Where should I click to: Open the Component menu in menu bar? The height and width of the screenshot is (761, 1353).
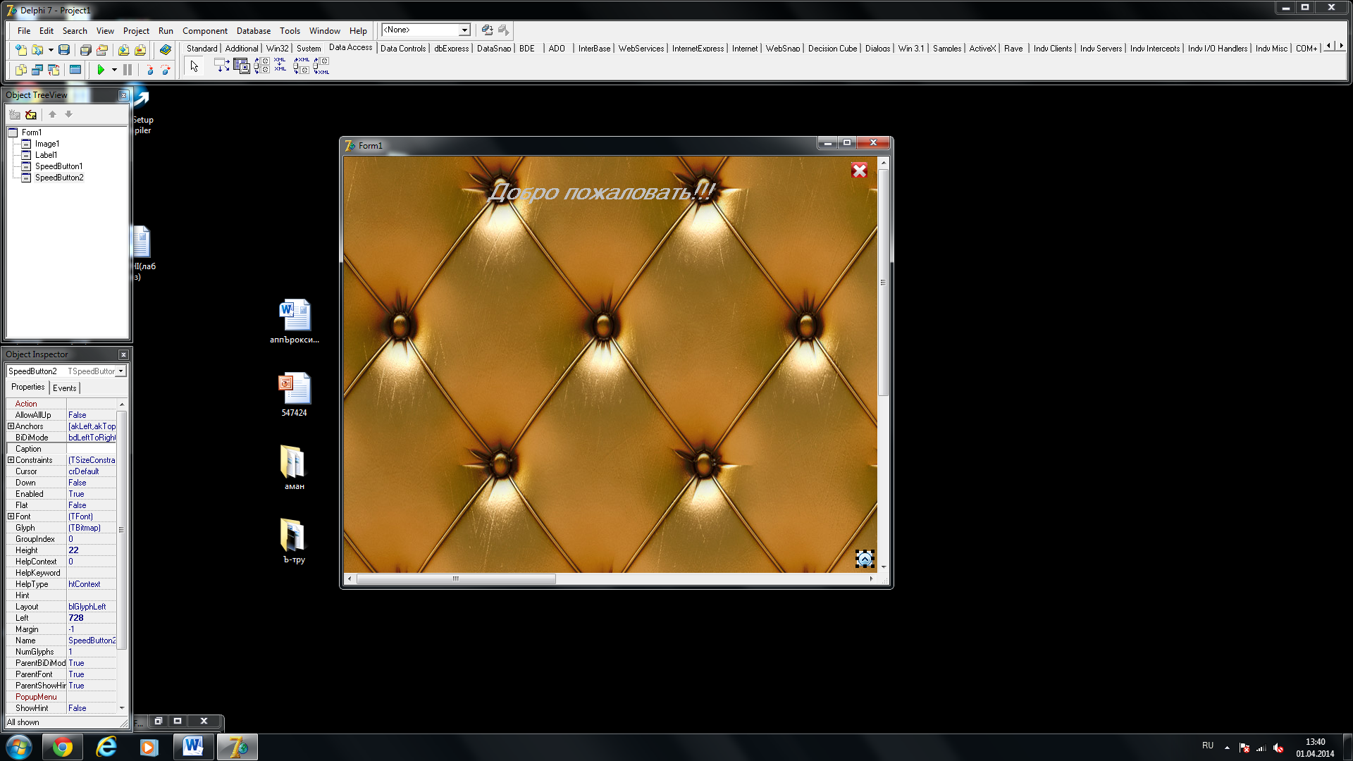[x=204, y=30]
